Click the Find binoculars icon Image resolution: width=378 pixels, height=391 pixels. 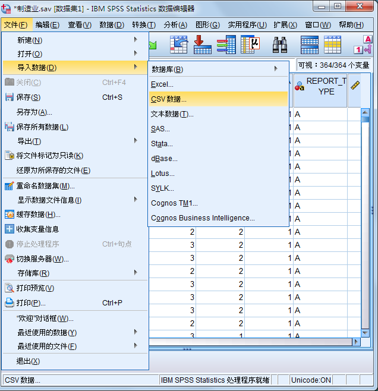coord(280,45)
